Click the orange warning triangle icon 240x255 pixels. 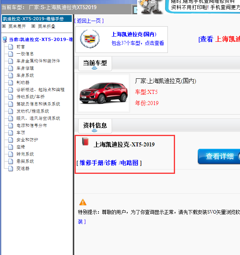point(83,202)
